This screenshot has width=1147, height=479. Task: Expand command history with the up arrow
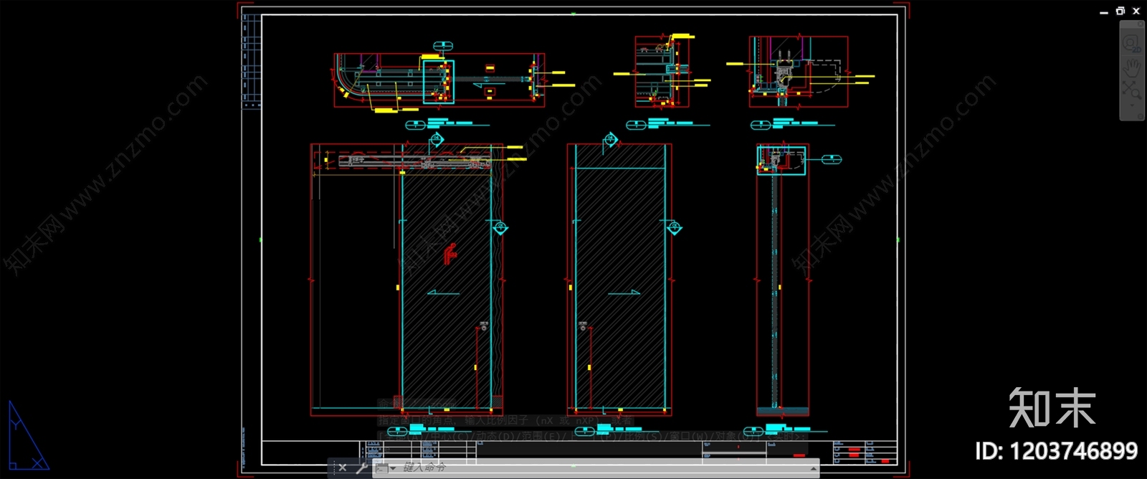(814, 468)
